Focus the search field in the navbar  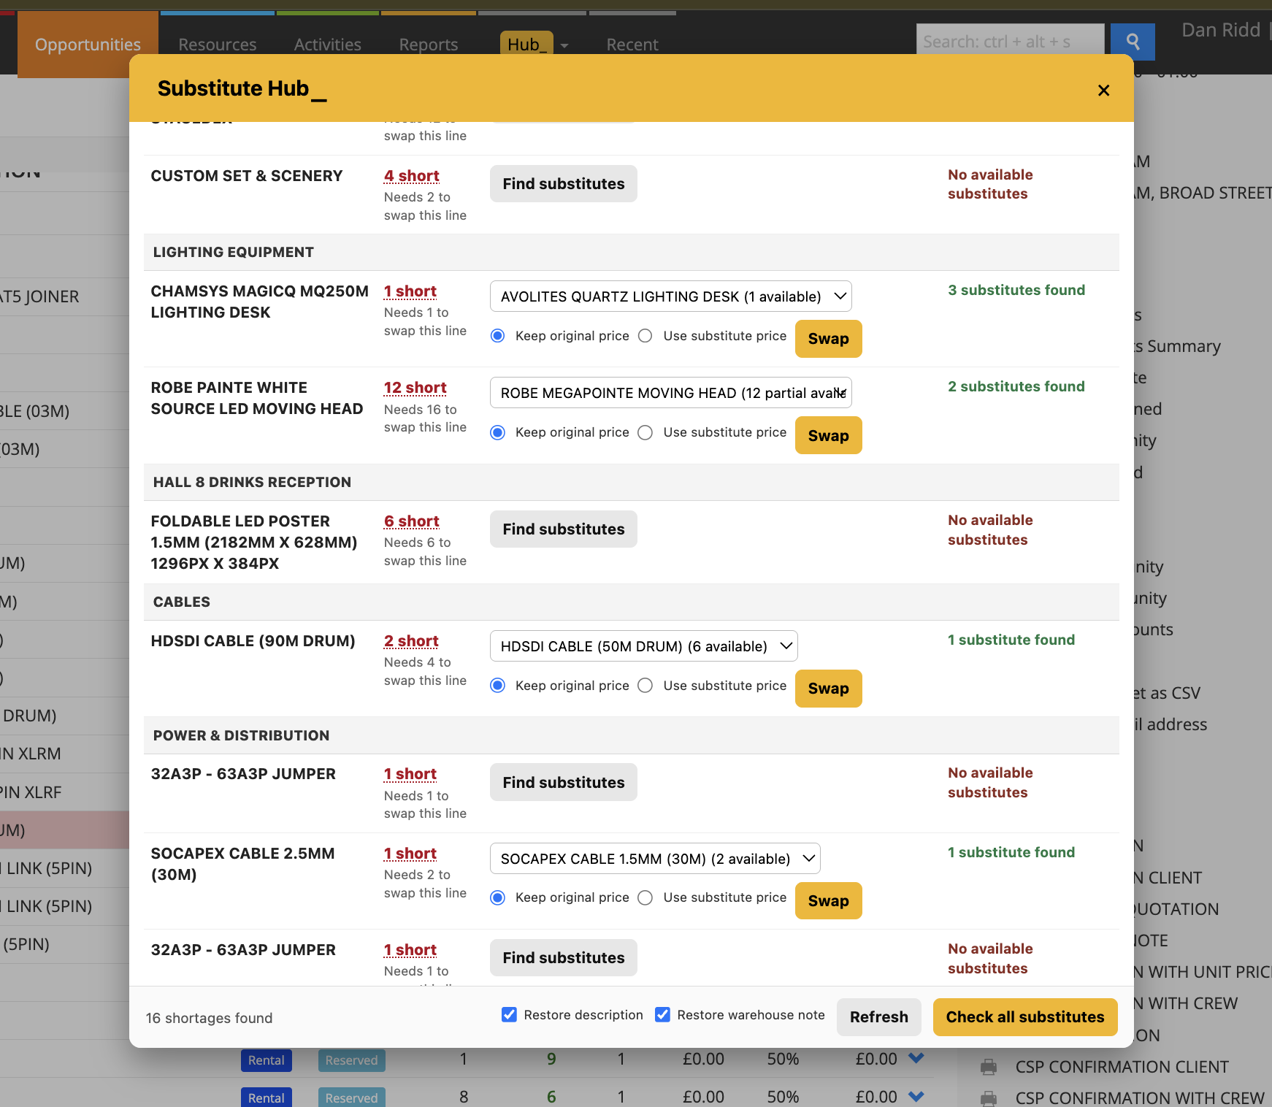point(1010,42)
